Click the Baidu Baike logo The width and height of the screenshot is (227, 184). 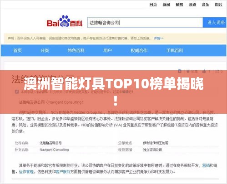coord(65,21)
